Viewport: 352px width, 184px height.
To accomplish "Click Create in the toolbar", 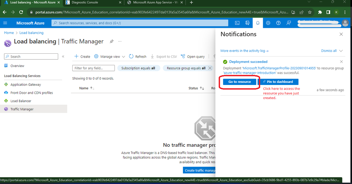I will (x=82, y=57).
